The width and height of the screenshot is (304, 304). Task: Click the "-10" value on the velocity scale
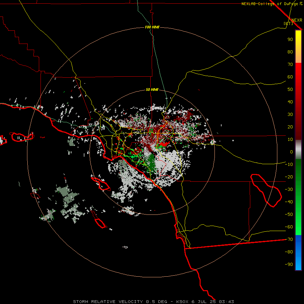pos(289,164)
